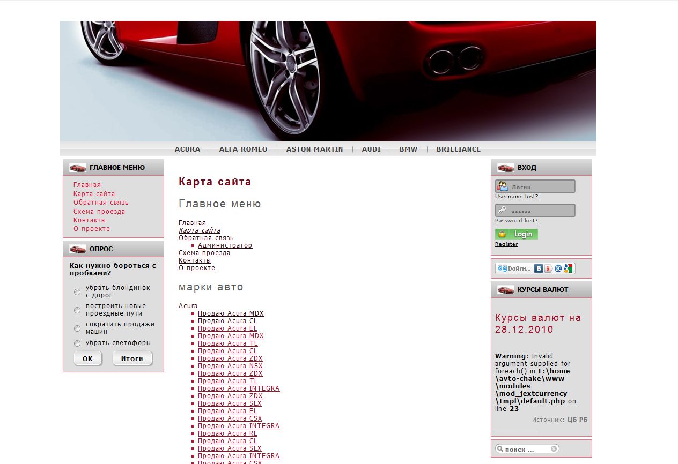678x464 pixels.
Task: Click the VKontakte login icon
Action: (539, 268)
